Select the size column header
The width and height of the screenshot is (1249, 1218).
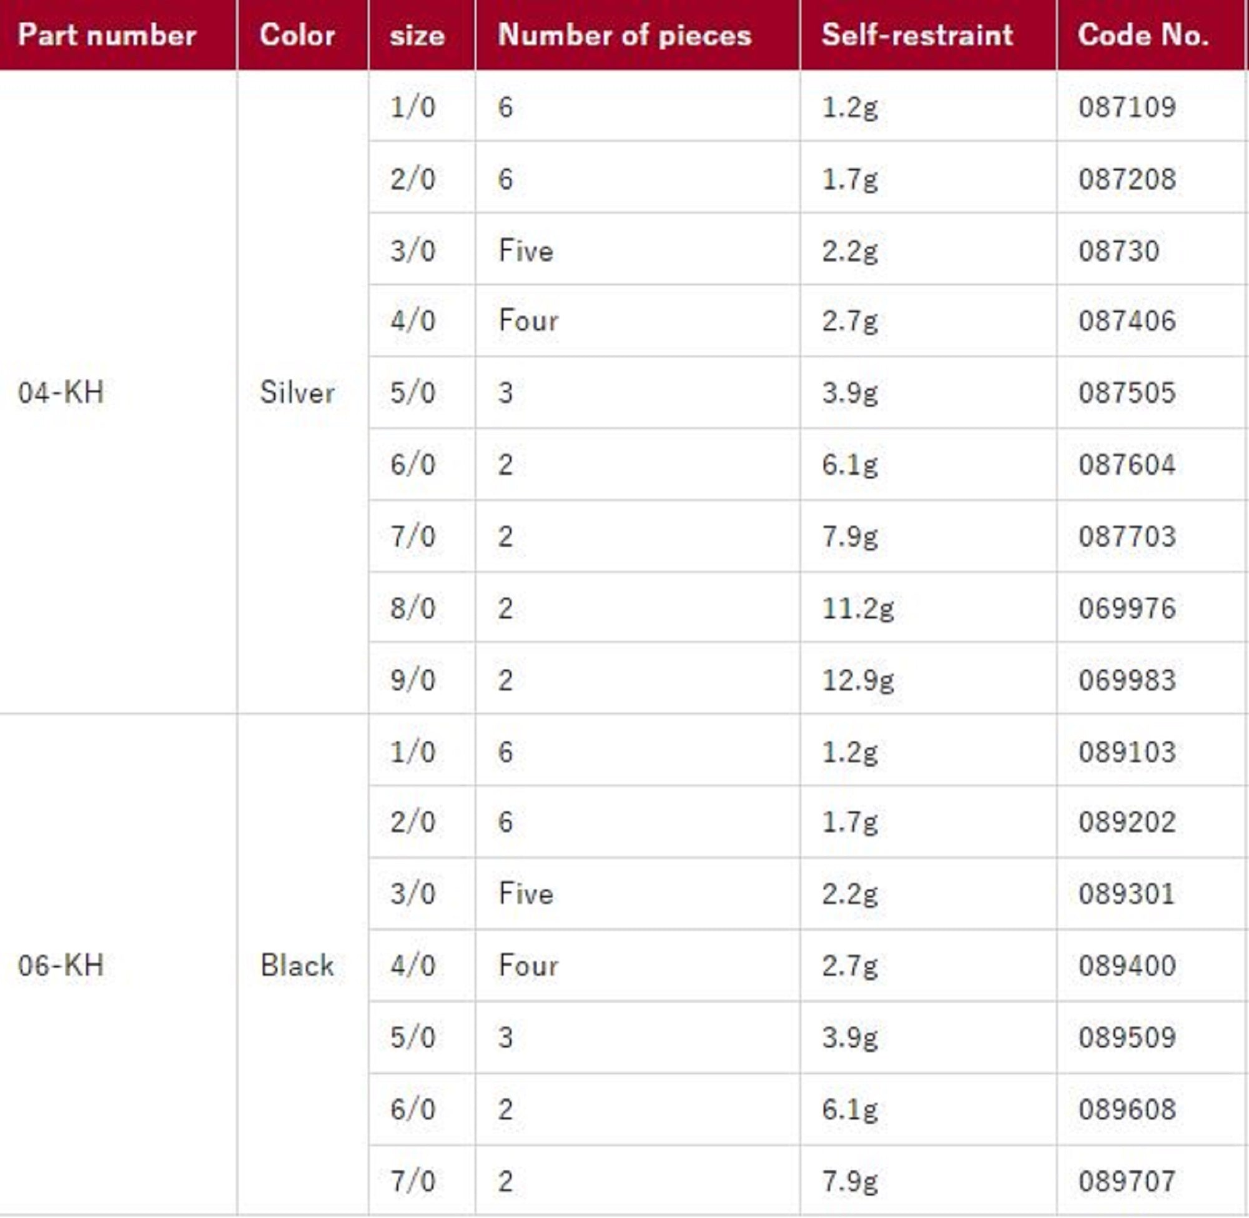coord(417,34)
